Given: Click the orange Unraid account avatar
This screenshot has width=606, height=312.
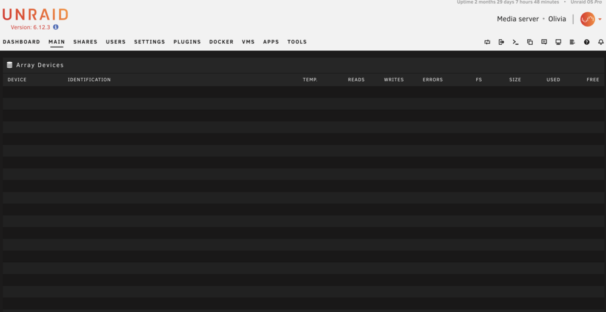Looking at the screenshot, I should 587,19.
